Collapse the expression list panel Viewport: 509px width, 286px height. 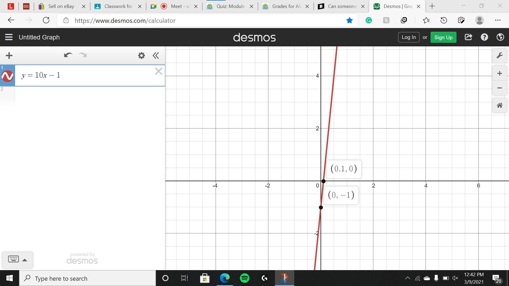[x=156, y=55]
